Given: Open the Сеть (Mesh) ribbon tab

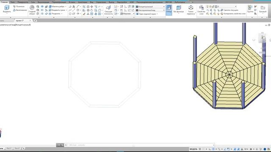Looking at the screenshot, I should (x=33, y=2).
